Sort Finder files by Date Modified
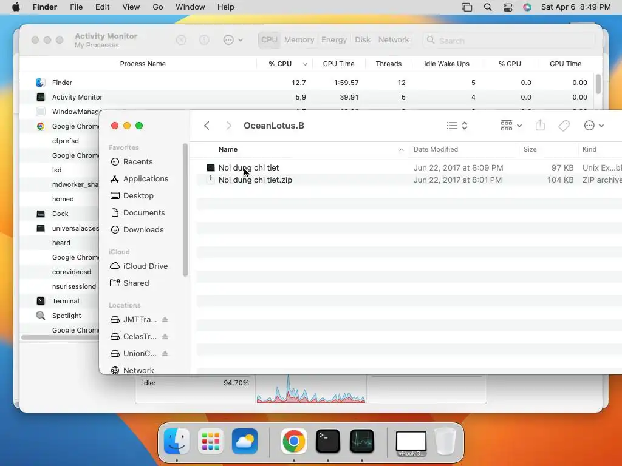This screenshot has height=466, width=622. pos(463,149)
